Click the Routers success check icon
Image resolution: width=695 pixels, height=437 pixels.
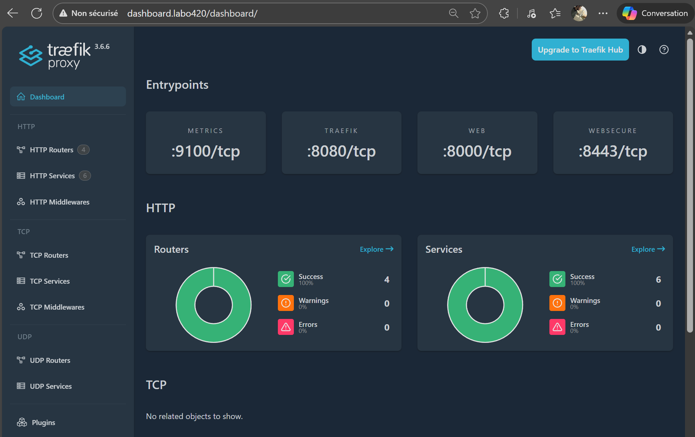[x=286, y=279]
